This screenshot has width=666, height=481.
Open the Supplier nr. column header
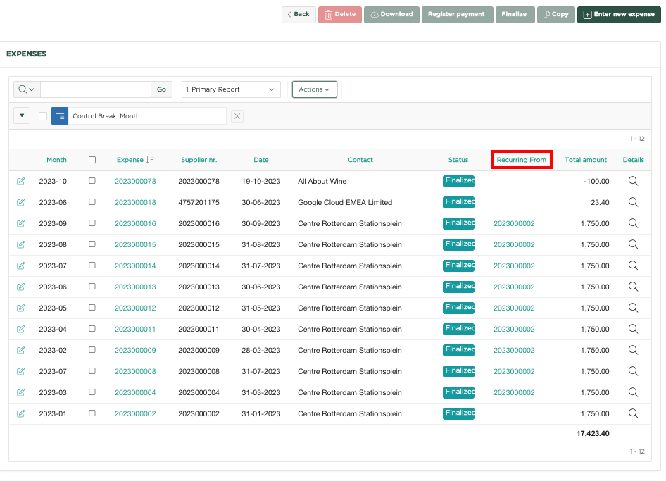(199, 160)
